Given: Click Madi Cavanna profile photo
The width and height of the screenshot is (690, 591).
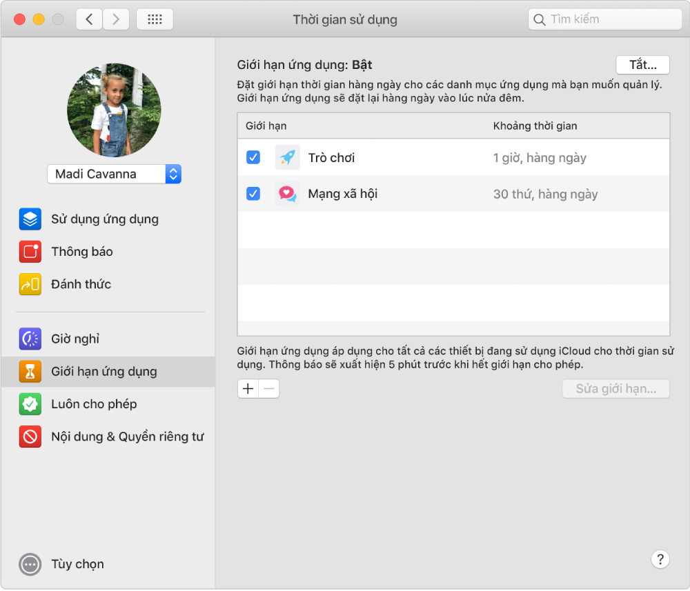Looking at the screenshot, I should point(114,110).
